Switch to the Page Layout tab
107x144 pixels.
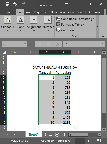(37, 12)
